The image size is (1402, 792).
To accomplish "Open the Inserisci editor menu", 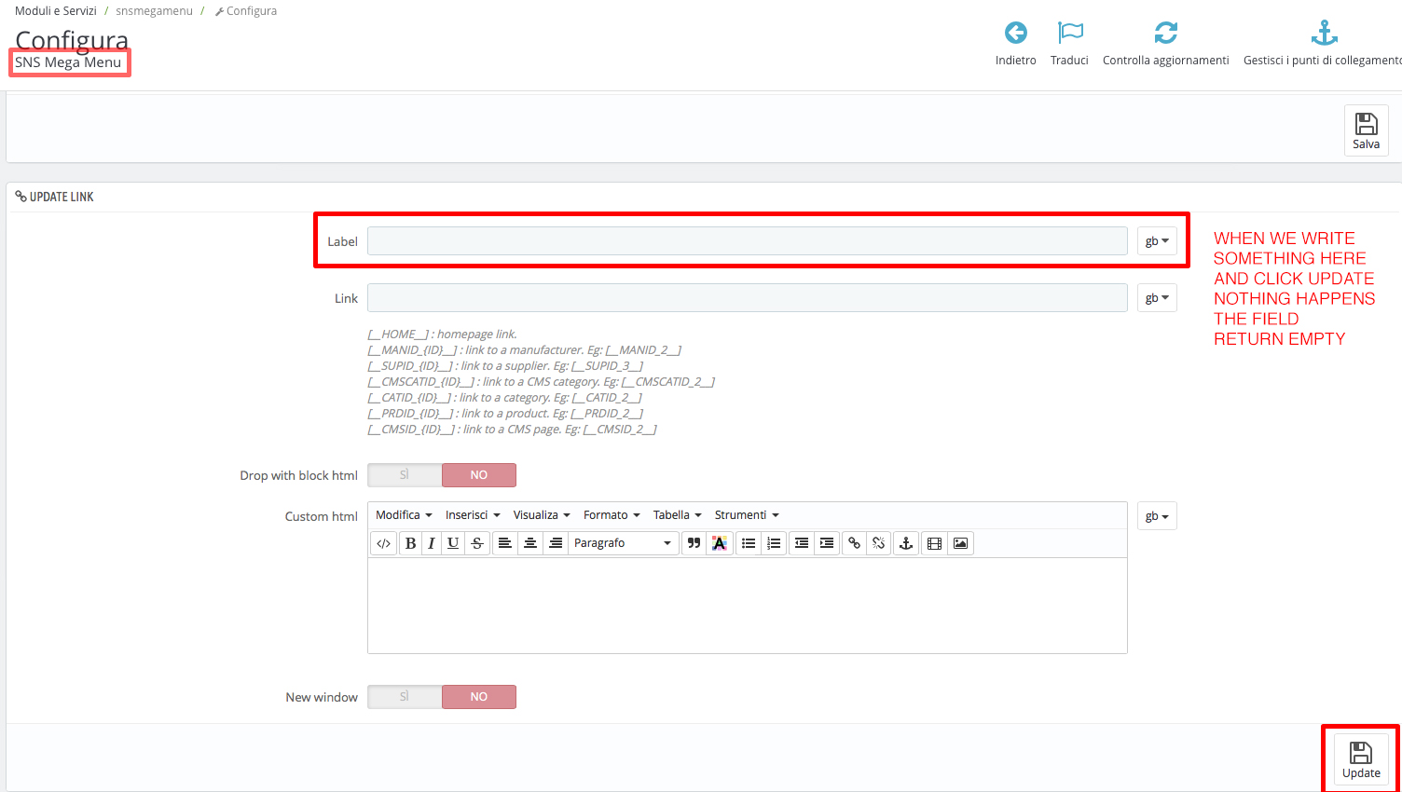I will (473, 515).
